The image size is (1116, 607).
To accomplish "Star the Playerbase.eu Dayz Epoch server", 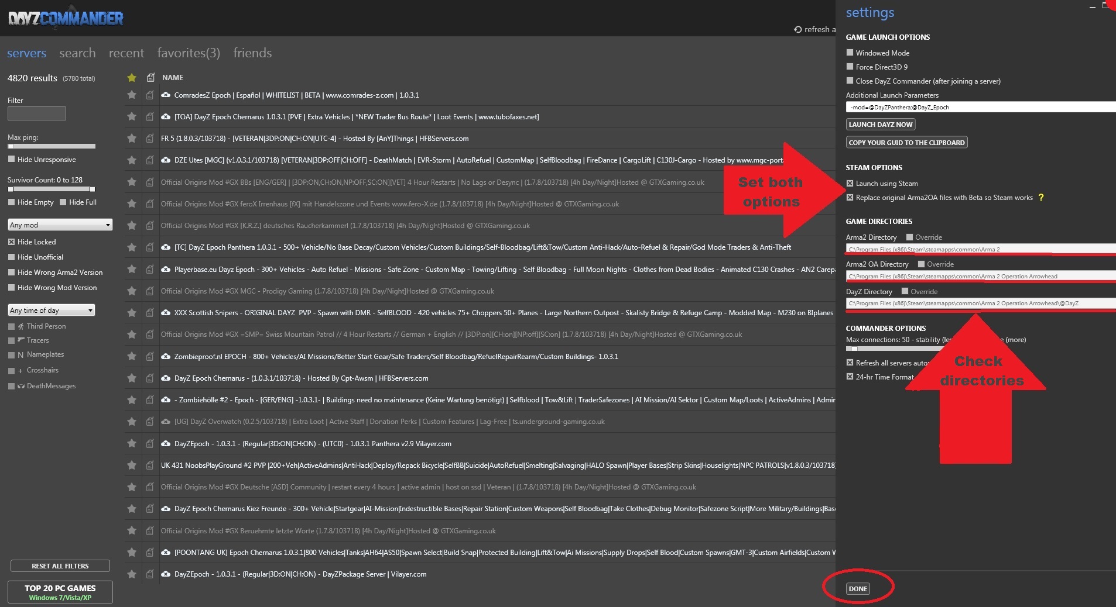I will pos(132,269).
